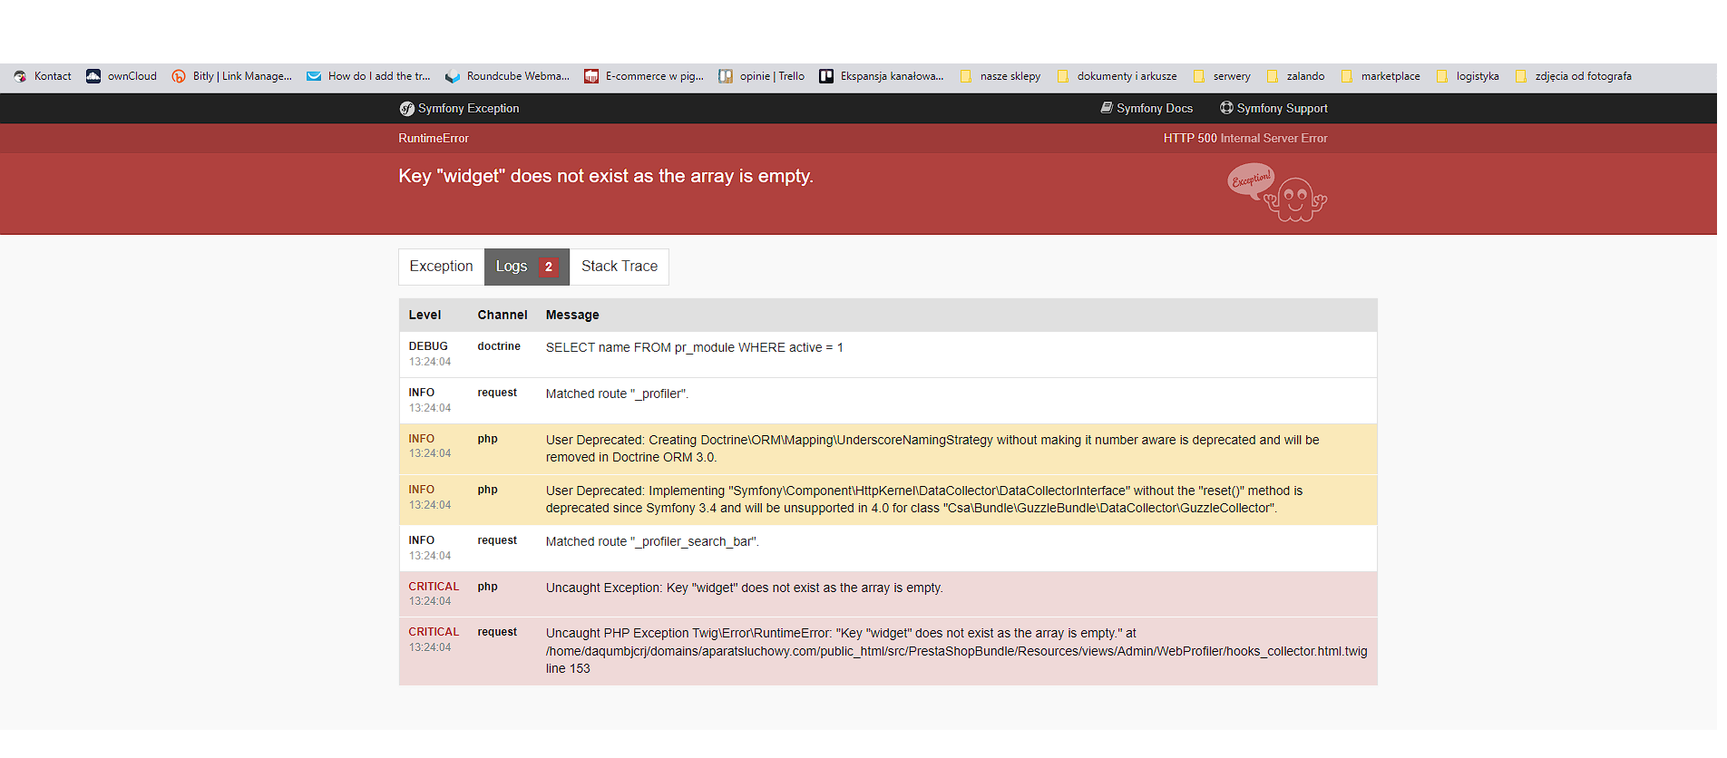Click the 'Matched route "_profiler".' log message

click(617, 394)
